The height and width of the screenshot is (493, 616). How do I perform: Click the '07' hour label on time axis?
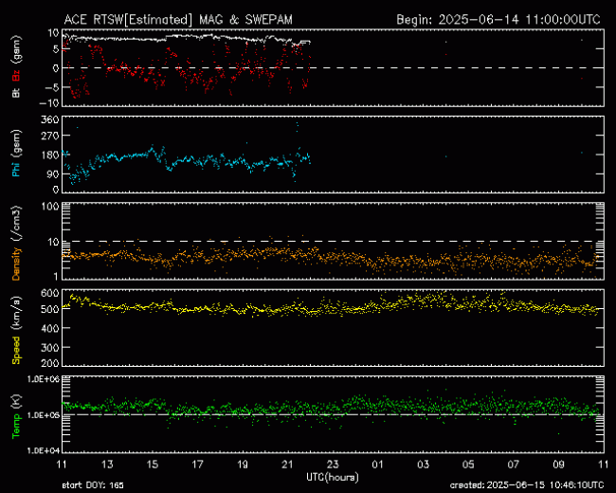(x=513, y=465)
